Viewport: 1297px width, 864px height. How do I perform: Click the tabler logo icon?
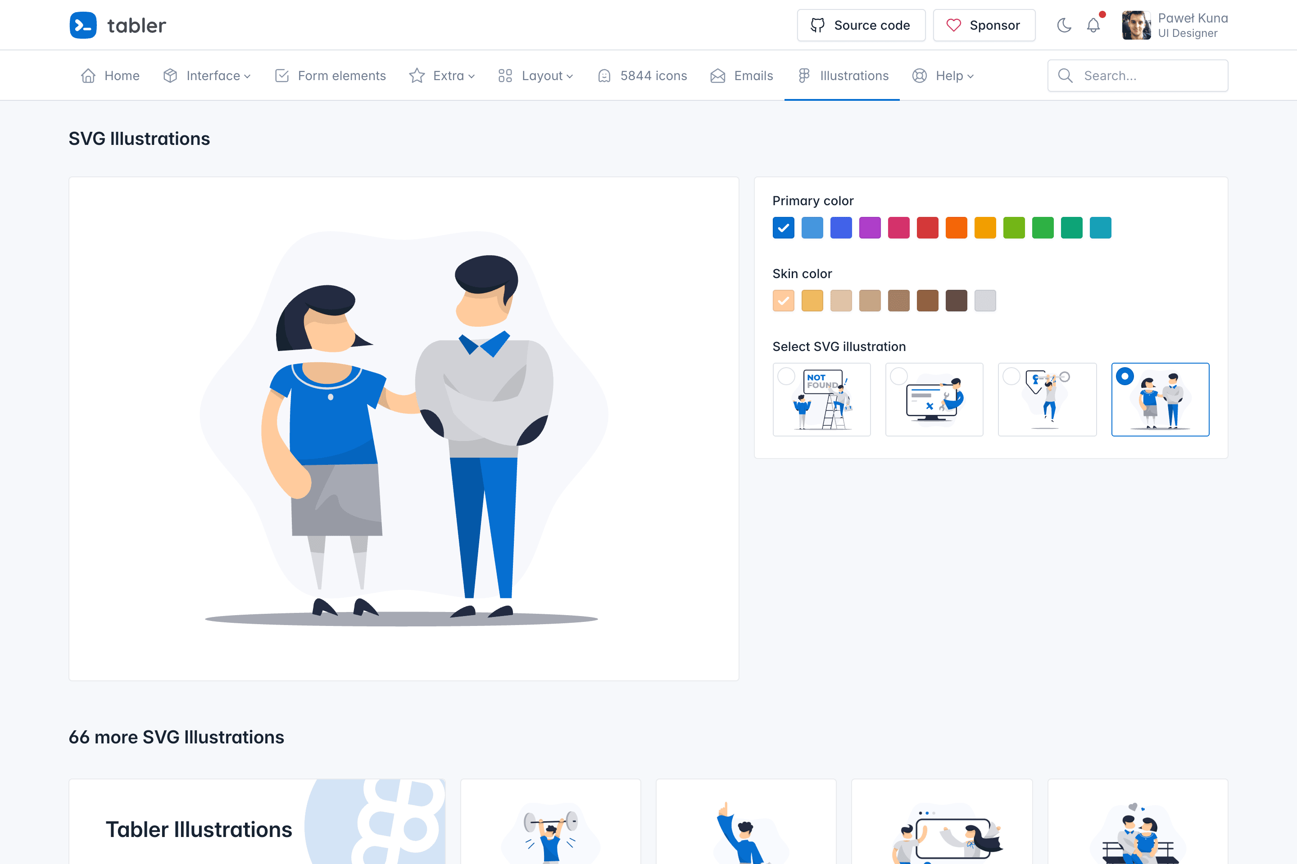click(83, 25)
